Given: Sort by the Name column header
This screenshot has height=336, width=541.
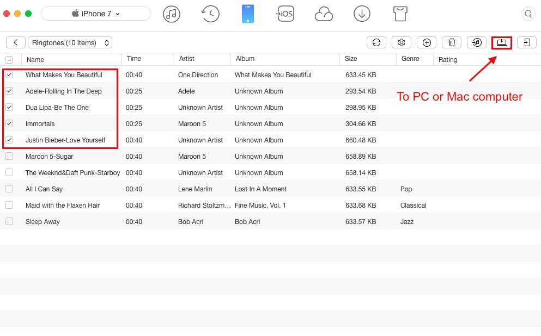Looking at the screenshot, I should pos(71,60).
